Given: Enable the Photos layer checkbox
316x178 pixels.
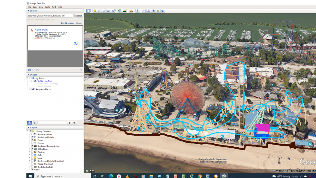Looking at the screenshot, I should coord(32,143).
